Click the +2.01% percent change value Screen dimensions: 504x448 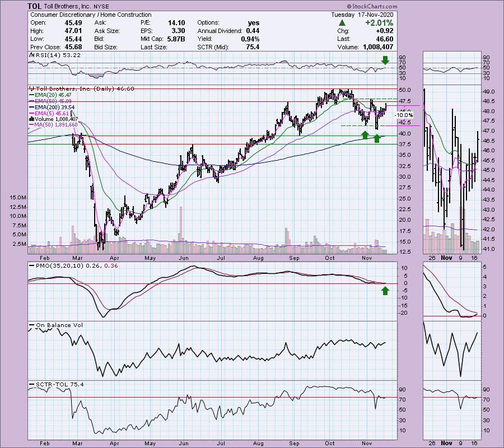379,23
